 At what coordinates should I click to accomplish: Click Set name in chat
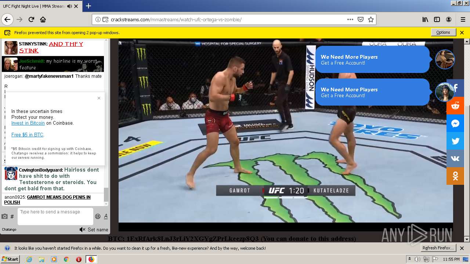pos(98,230)
